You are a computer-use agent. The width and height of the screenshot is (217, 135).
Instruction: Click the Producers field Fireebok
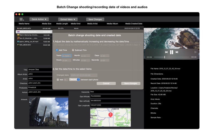pos(40,87)
